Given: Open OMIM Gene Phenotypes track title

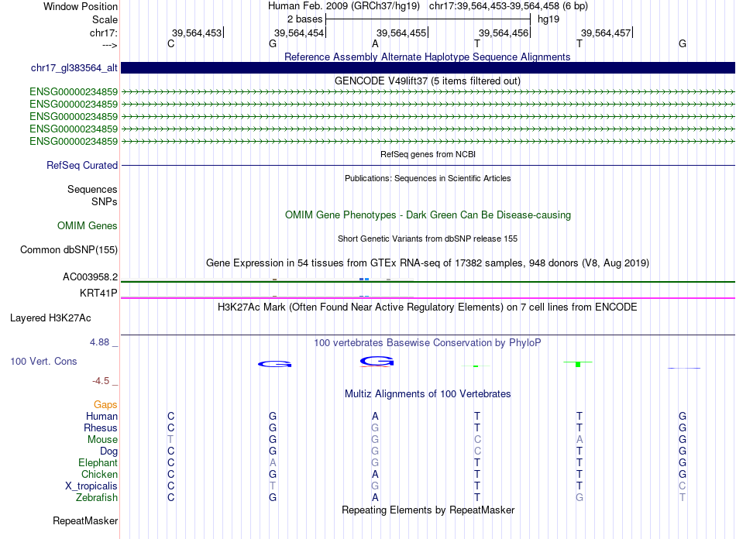Looking at the screenshot, I should [428, 215].
